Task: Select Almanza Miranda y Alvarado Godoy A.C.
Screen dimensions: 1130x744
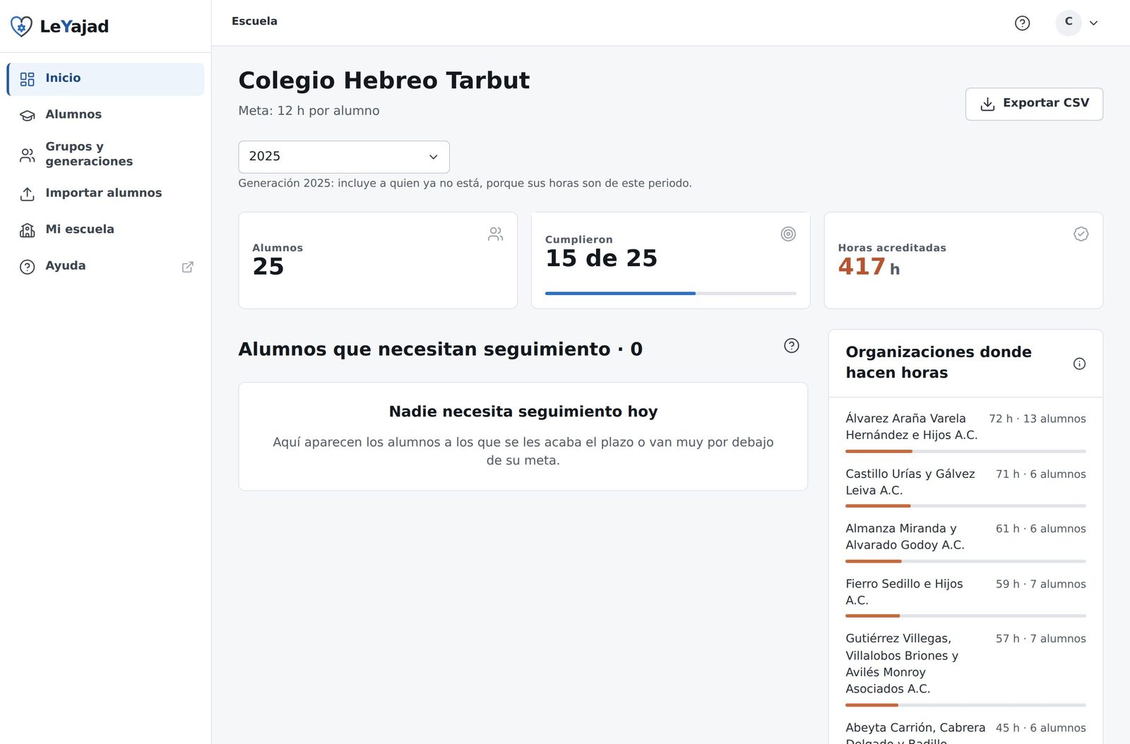Action: (905, 536)
